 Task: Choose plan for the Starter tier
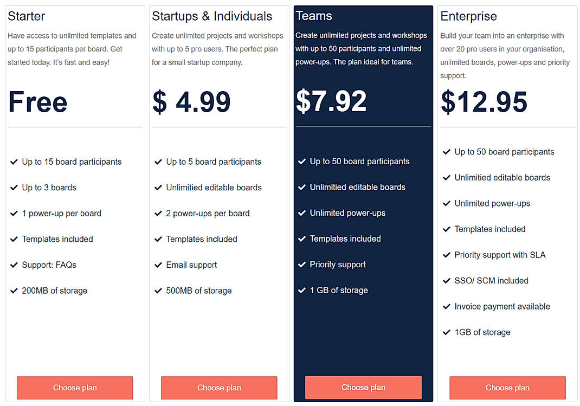74,388
